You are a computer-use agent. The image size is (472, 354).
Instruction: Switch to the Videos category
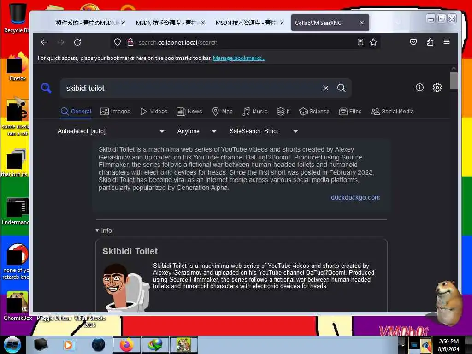[x=154, y=112]
